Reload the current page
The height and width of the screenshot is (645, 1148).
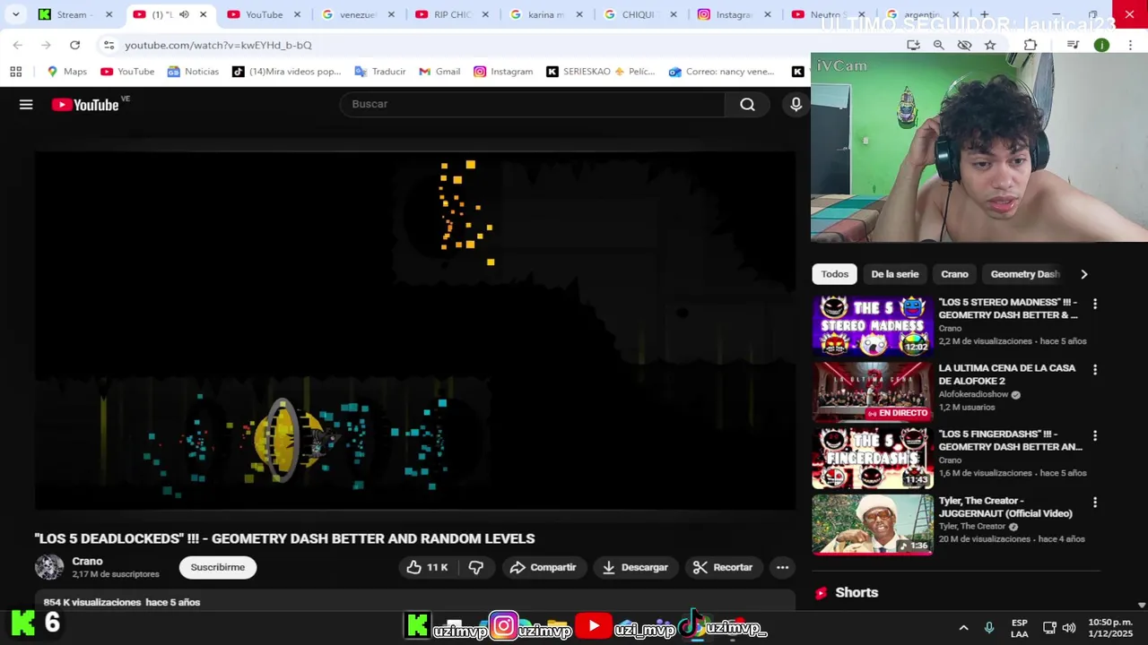tap(74, 45)
